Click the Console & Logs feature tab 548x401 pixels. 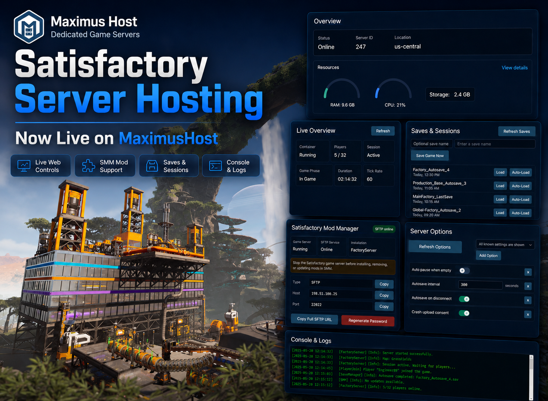tap(231, 166)
